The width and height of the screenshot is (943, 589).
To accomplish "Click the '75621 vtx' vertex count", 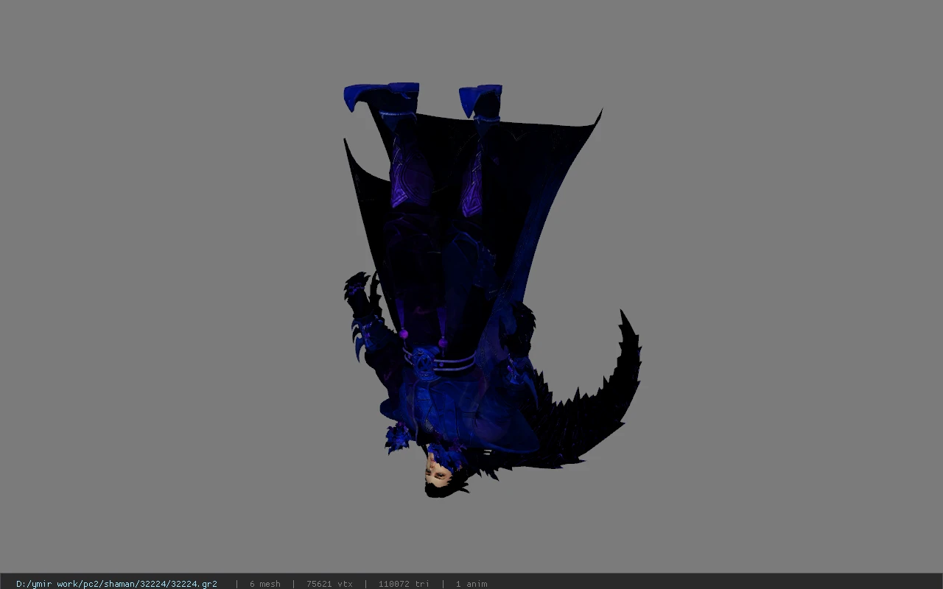I will coord(329,584).
